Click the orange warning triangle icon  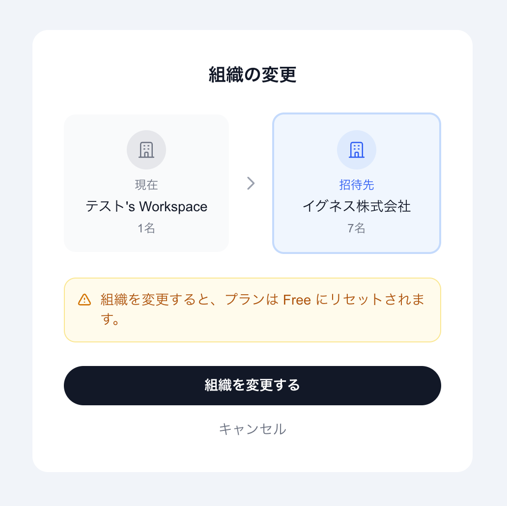coord(84,300)
